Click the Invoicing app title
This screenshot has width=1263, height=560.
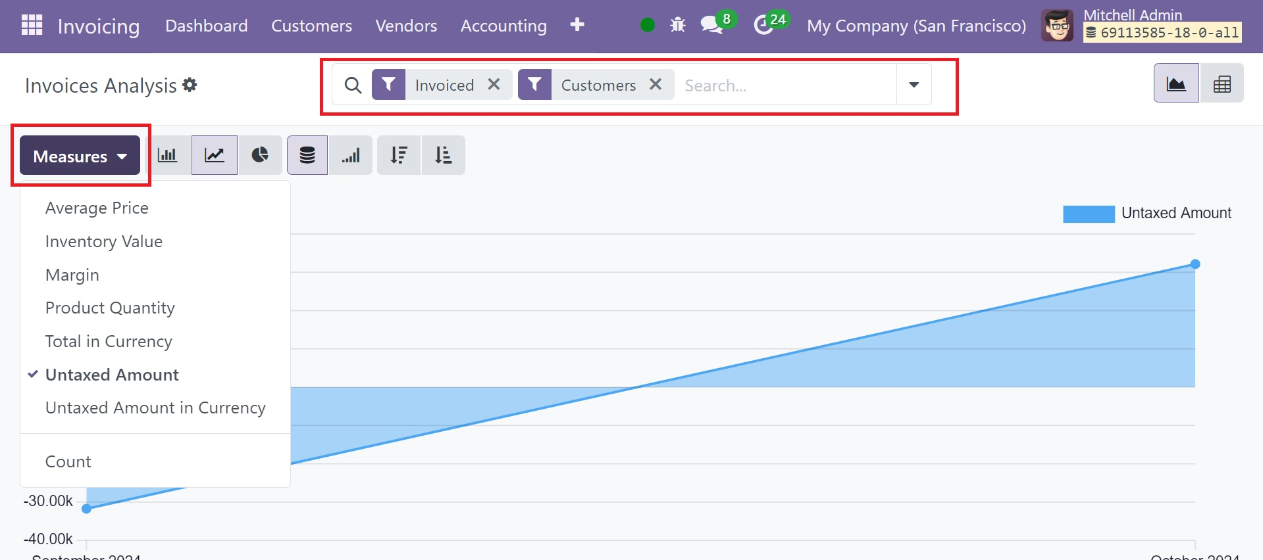tap(99, 26)
